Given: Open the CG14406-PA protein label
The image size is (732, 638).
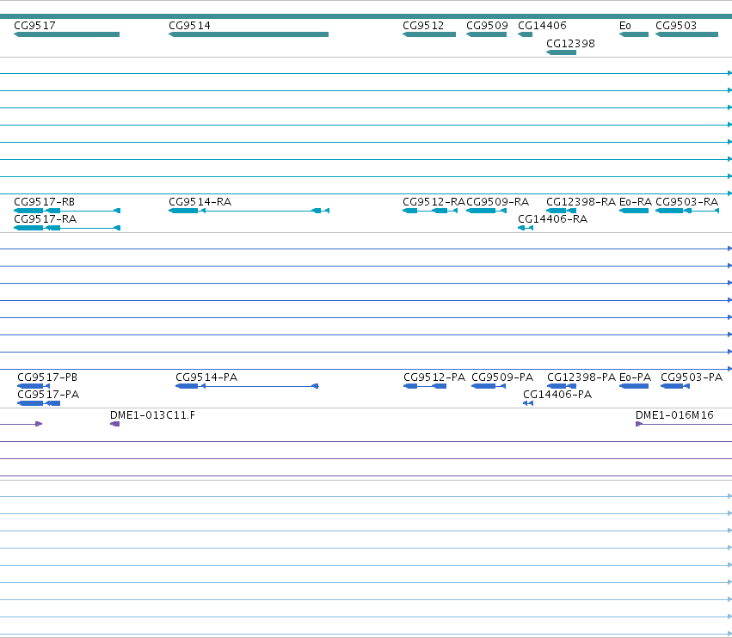Looking at the screenshot, I should (557, 395).
